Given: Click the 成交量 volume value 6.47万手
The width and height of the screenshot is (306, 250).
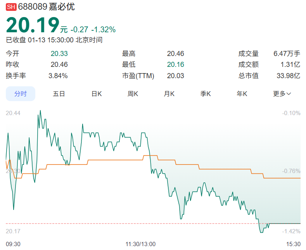Looking at the screenshot, I should [287, 54].
